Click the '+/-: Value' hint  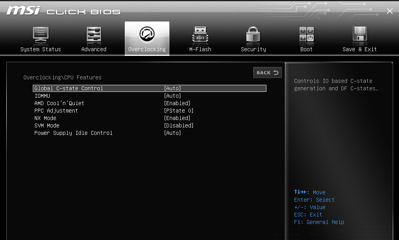pos(310,208)
